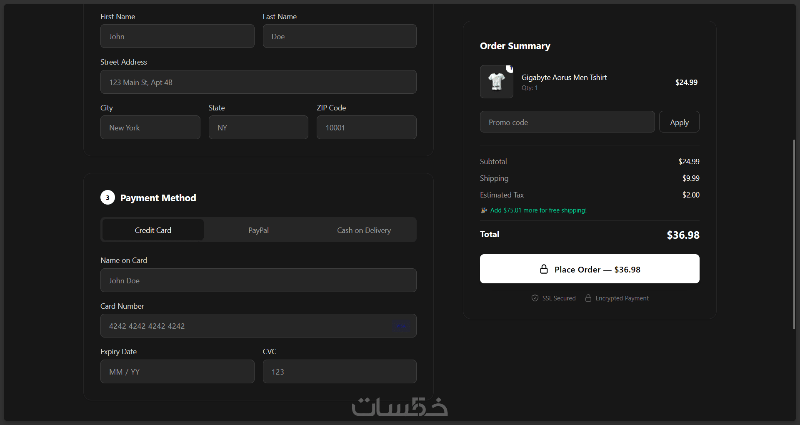The image size is (800, 425).
Task: Focus the Promo code field
Action: (x=567, y=122)
